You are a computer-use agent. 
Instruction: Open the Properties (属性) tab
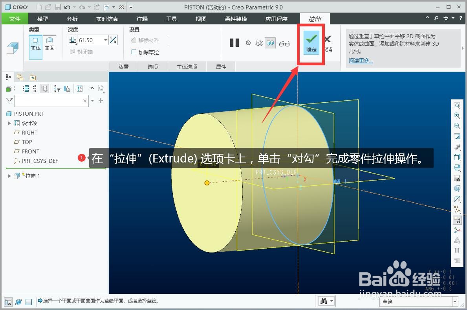pyautogui.click(x=221, y=67)
